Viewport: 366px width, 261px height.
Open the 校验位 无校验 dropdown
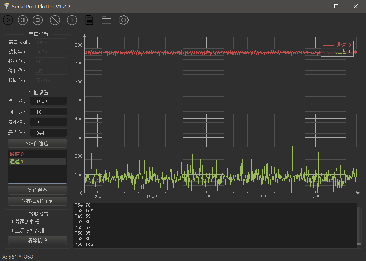click(51, 80)
